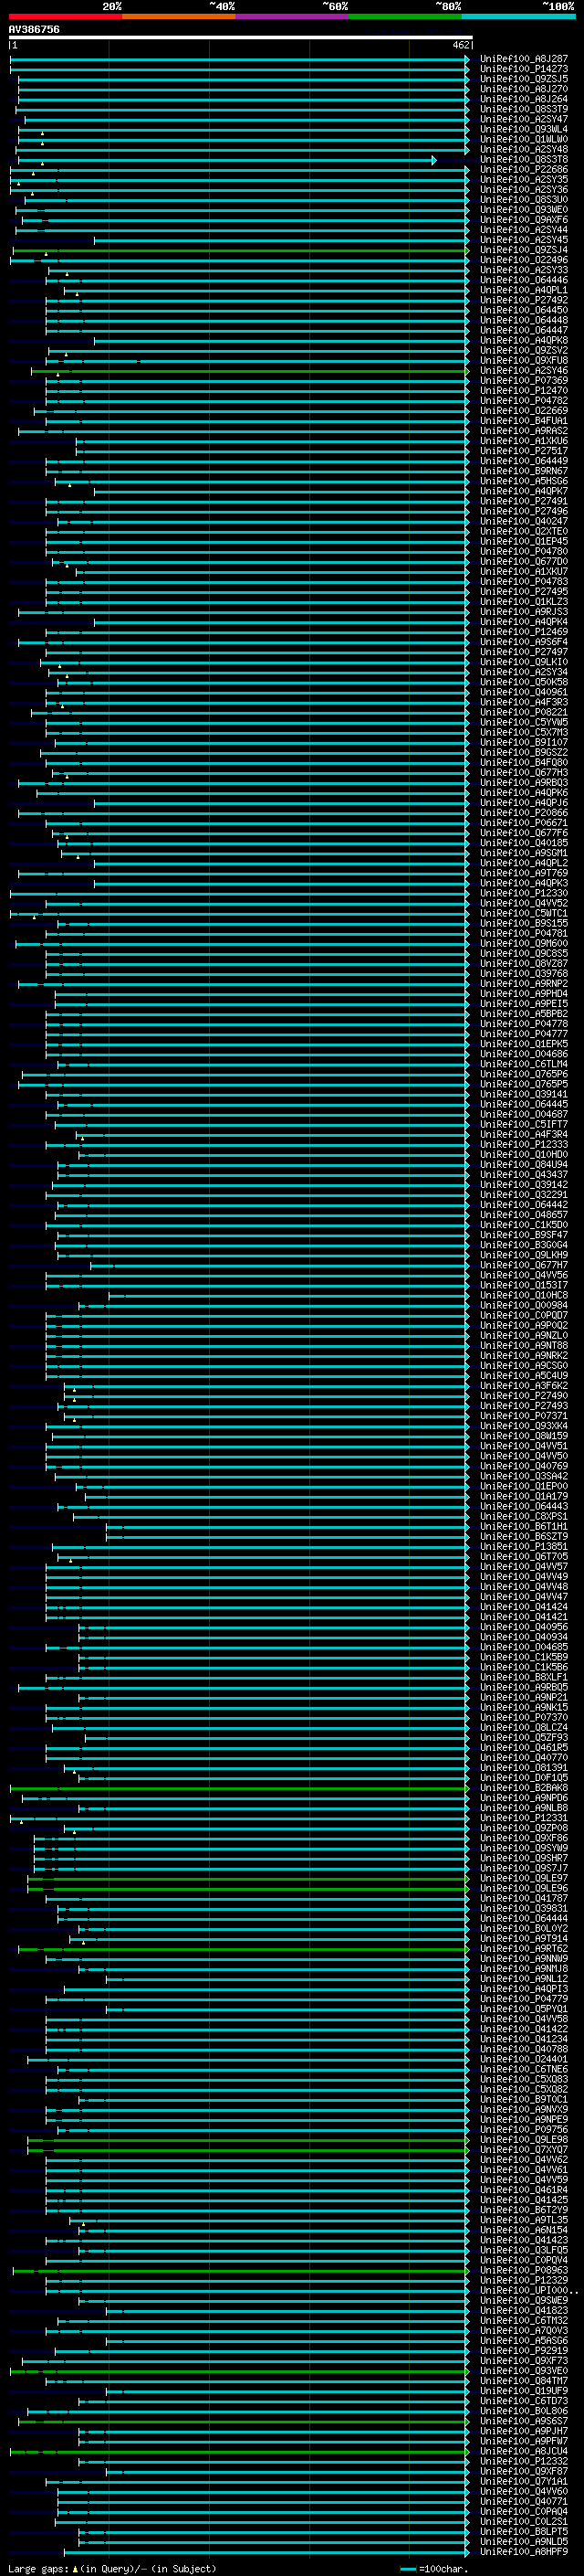Viewport: 584px width, 2576px height.
Task: Click hit label UniRef100_Q9AXF6
Action: point(524,220)
